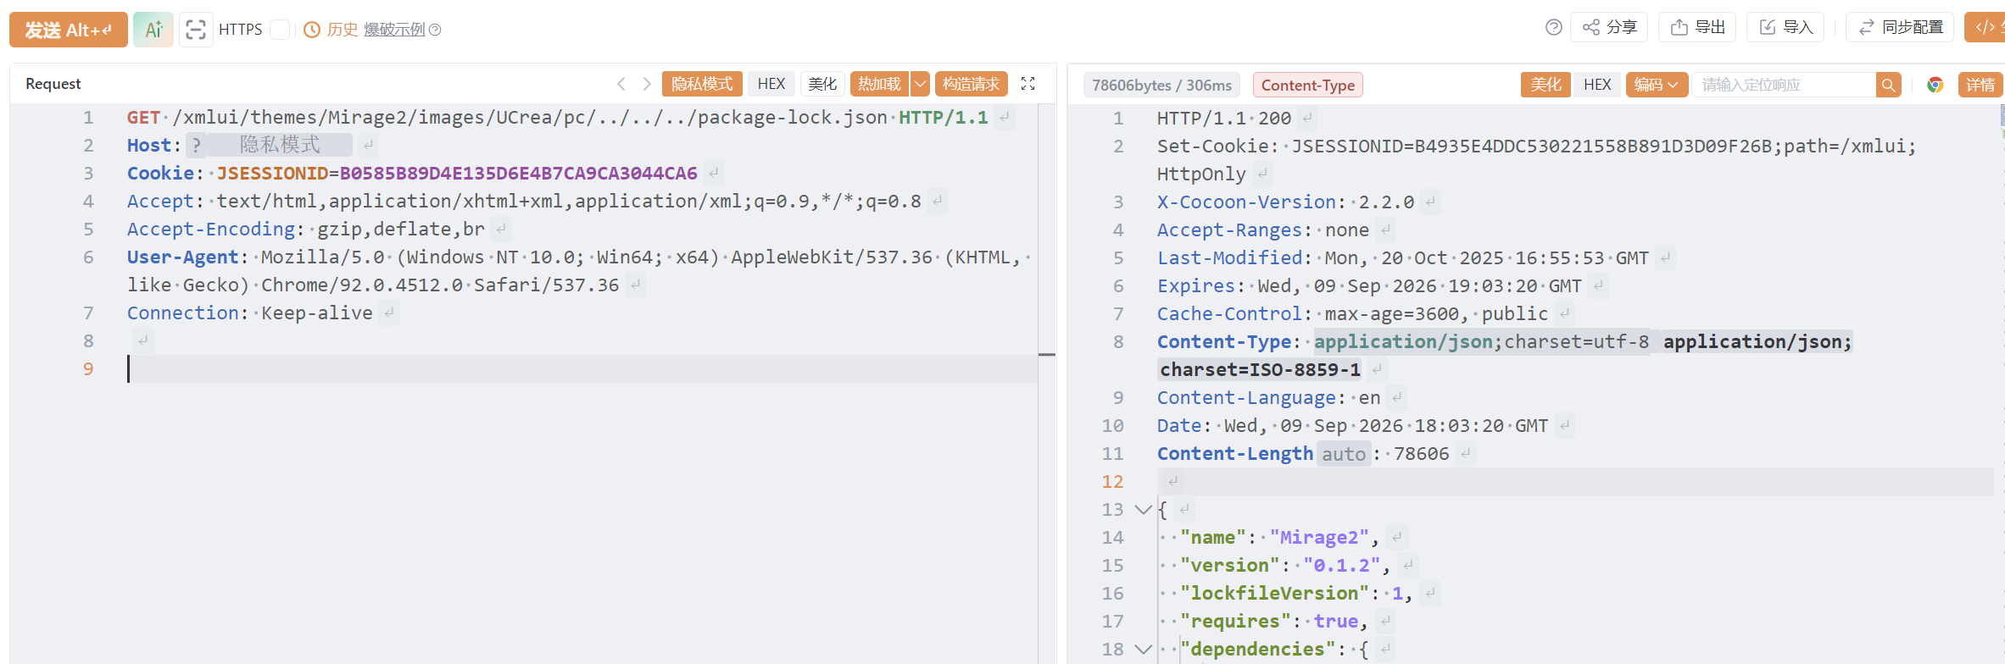Collapse the JSON root at line 13
The height and width of the screenshot is (664, 2005).
(x=1143, y=510)
